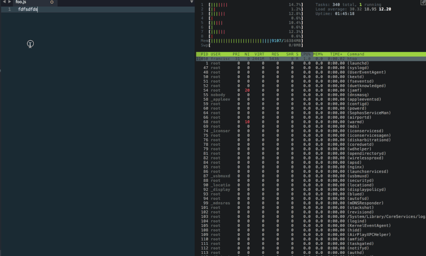
Task: Close foo.js via unsaved dot indicator
Action: (52, 2)
